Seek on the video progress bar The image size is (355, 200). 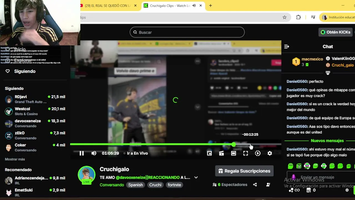tap(176, 144)
